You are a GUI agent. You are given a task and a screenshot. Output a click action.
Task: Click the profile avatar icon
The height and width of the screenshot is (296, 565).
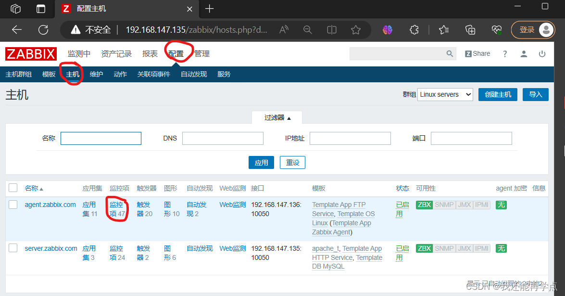click(546, 30)
